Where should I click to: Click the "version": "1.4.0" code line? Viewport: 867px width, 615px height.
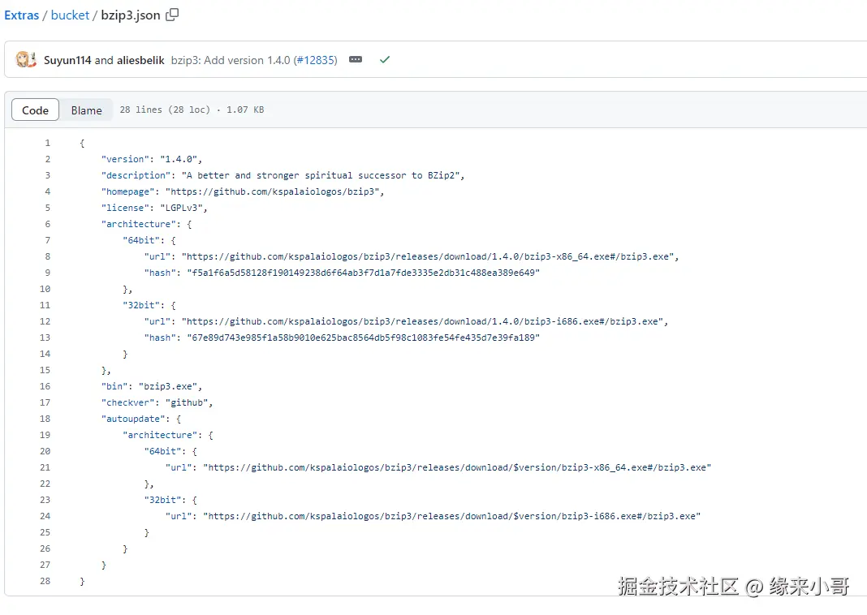pos(152,159)
